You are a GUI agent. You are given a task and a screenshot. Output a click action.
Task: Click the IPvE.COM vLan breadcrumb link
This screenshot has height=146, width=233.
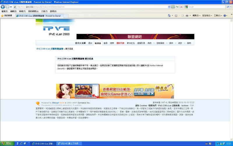pos(50,49)
